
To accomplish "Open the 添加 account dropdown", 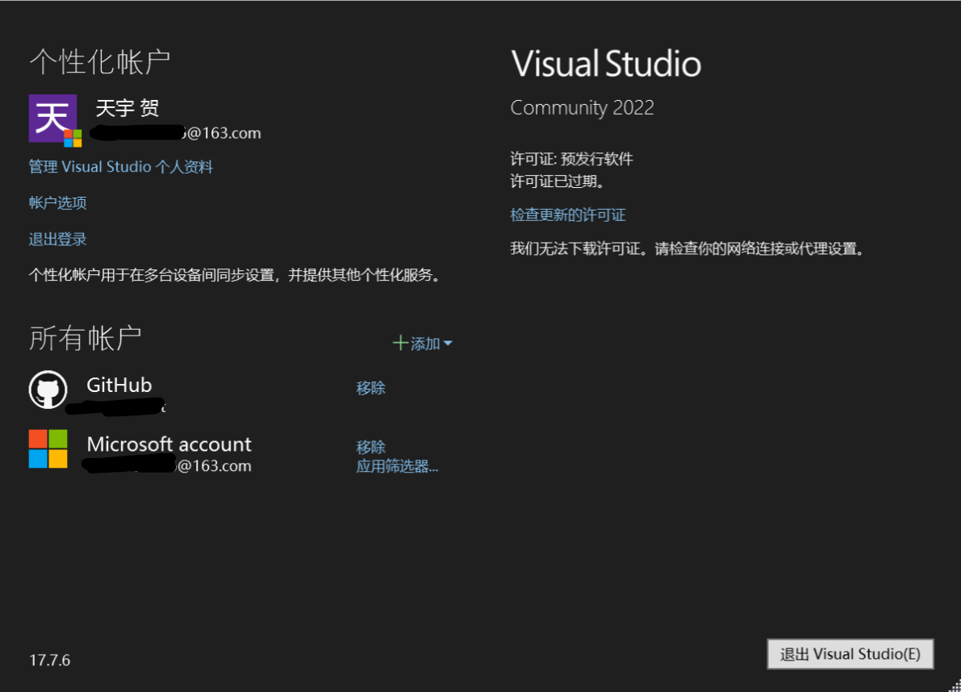I will pyautogui.click(x=422, y=343).
